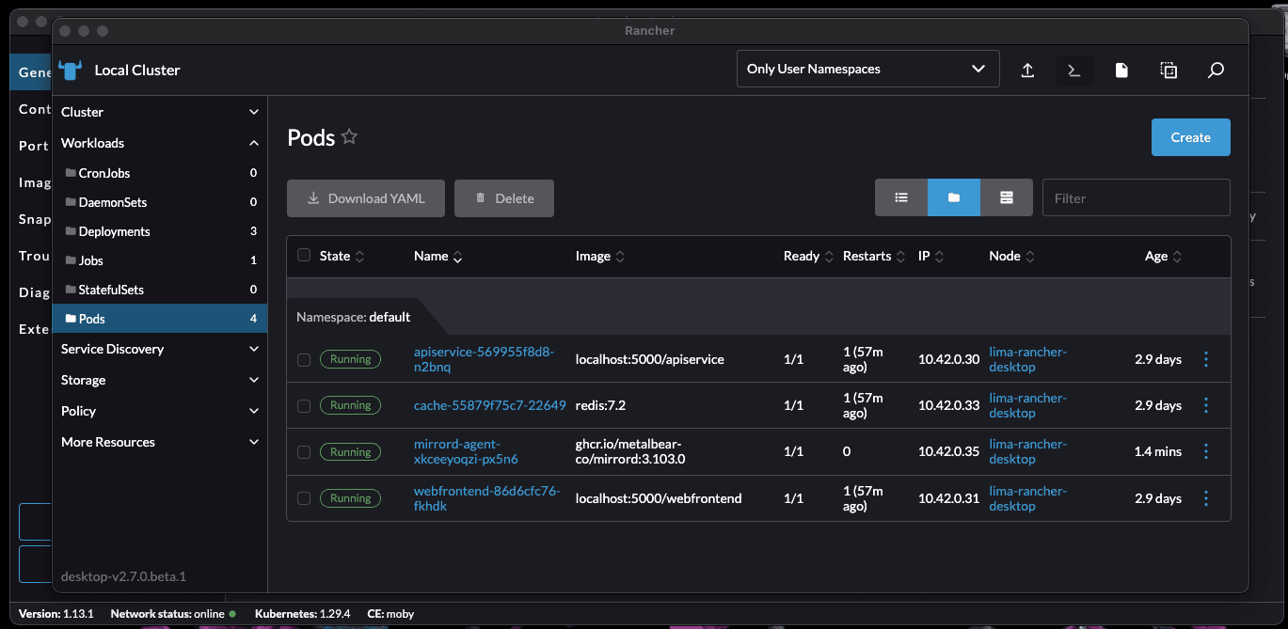Screen dimensions: 1288x629
Task: Open actions menu for cache pod row
Action: pyautogui.click(x=1206, y=405)
